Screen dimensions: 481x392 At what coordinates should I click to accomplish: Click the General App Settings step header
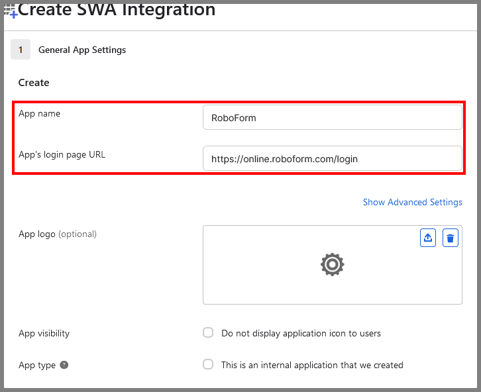(82, 50)
